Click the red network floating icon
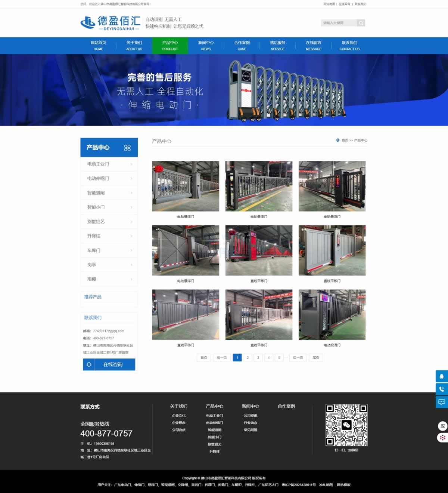The image size is (448, 493). tap(442, 437)
